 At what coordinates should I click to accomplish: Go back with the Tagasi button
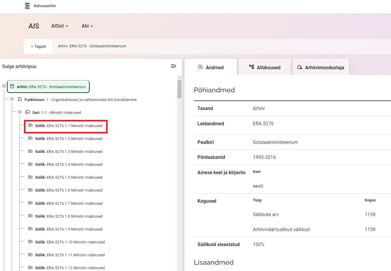(38, 46)
